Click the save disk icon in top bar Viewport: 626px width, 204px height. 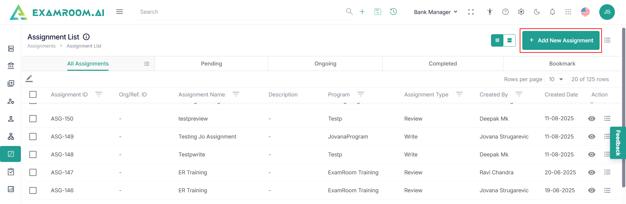378,12
